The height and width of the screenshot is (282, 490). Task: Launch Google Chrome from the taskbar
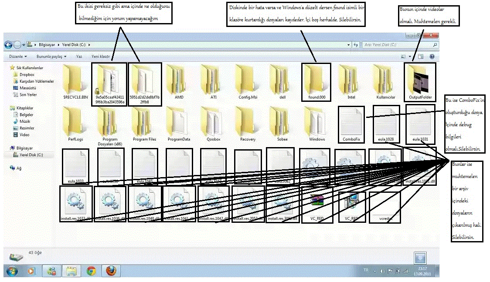point(91,271)
